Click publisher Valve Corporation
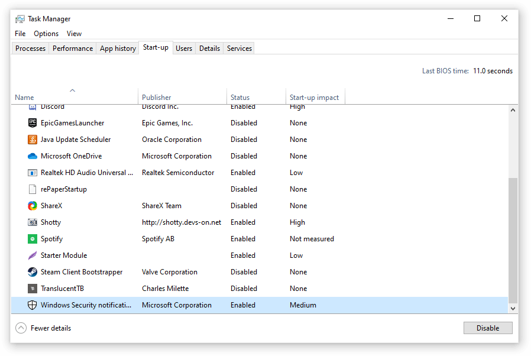 170,272
